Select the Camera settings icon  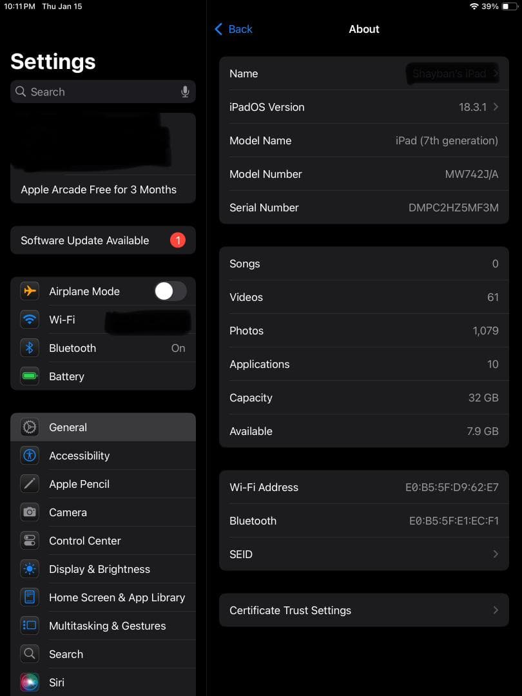29,512
